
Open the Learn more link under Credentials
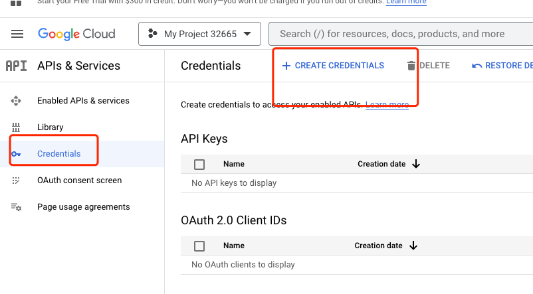387,105
